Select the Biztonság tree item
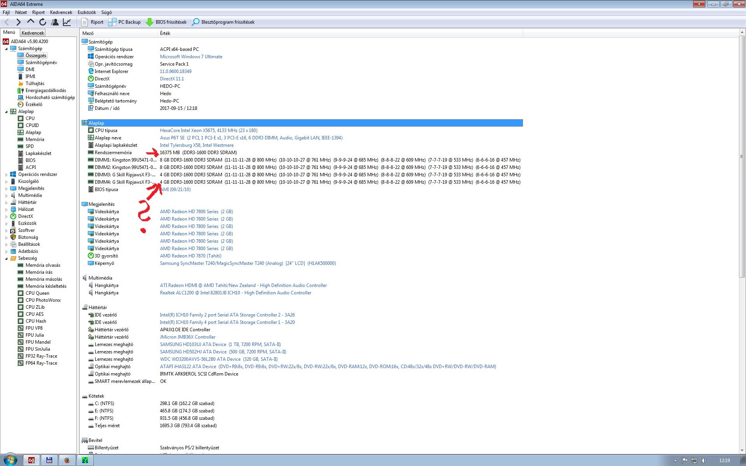This screenshot has width=746, height=466. click(28, 237)
